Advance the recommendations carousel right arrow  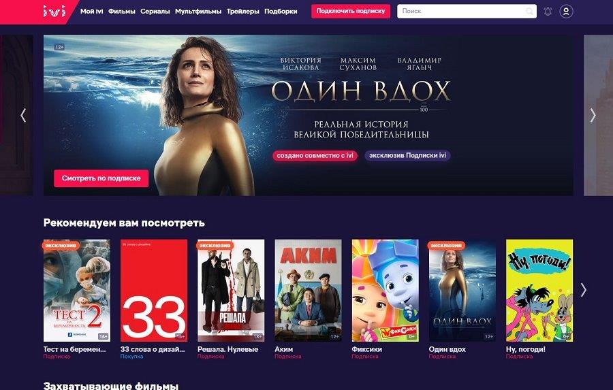pos(583,289)
